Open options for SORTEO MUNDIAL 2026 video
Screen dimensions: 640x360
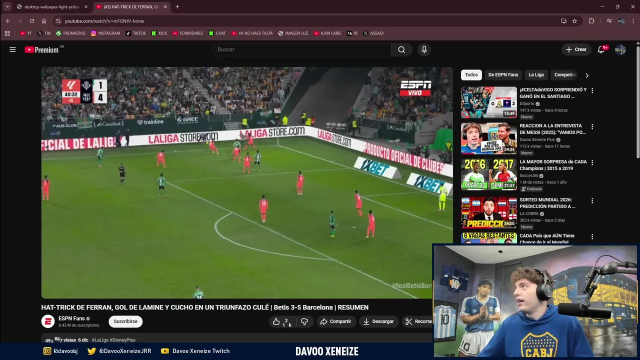pyautogui.click(x=592, y=200)
